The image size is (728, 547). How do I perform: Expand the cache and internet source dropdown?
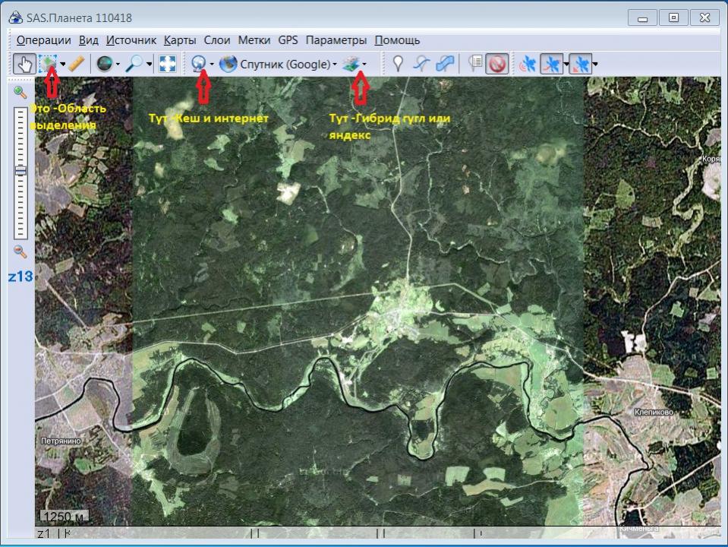click(x=212, y=65)
